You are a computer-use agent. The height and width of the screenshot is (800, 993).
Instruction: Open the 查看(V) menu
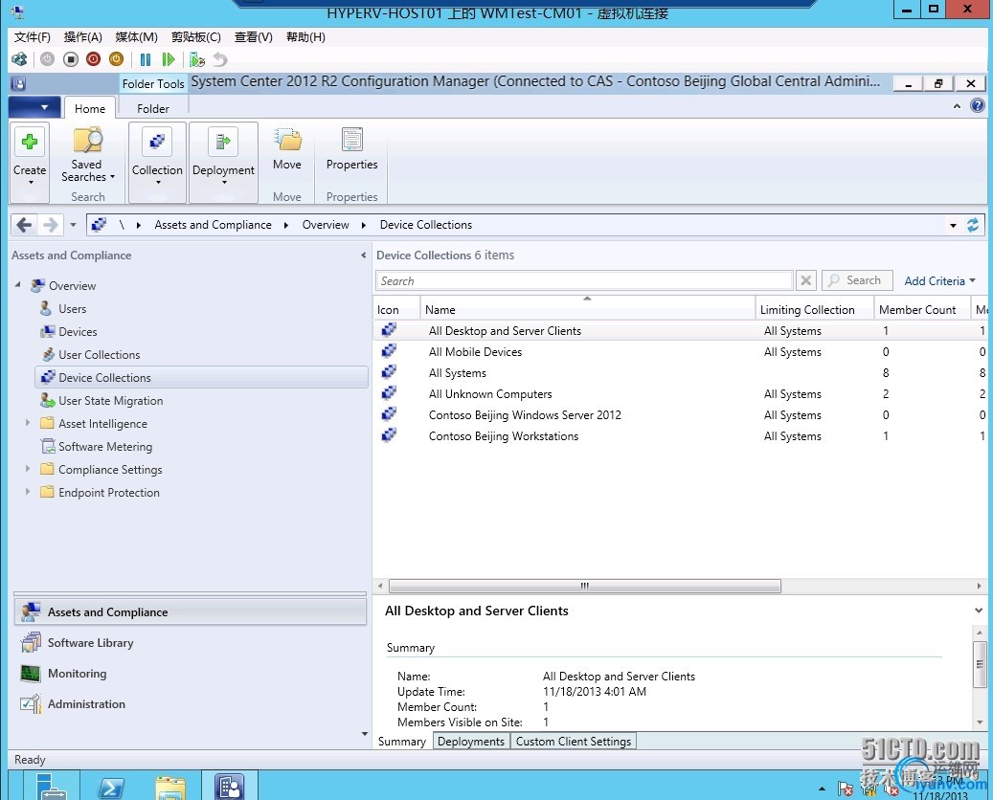click(x=254, y=36)
